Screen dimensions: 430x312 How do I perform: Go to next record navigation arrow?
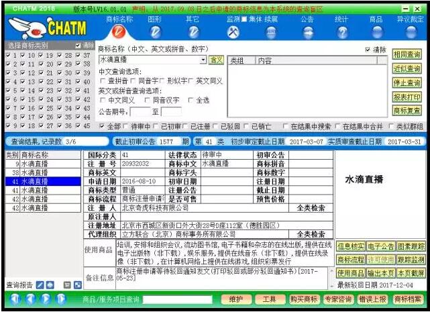tap(46, 299)
